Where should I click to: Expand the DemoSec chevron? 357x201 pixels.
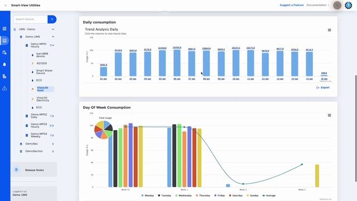[53, 144]
